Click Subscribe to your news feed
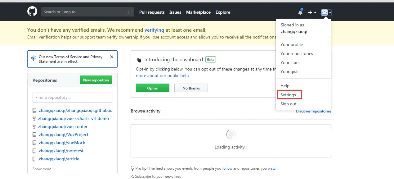Image resolution: width=394 pixels, height=179 pixels. tap(158, 177)
